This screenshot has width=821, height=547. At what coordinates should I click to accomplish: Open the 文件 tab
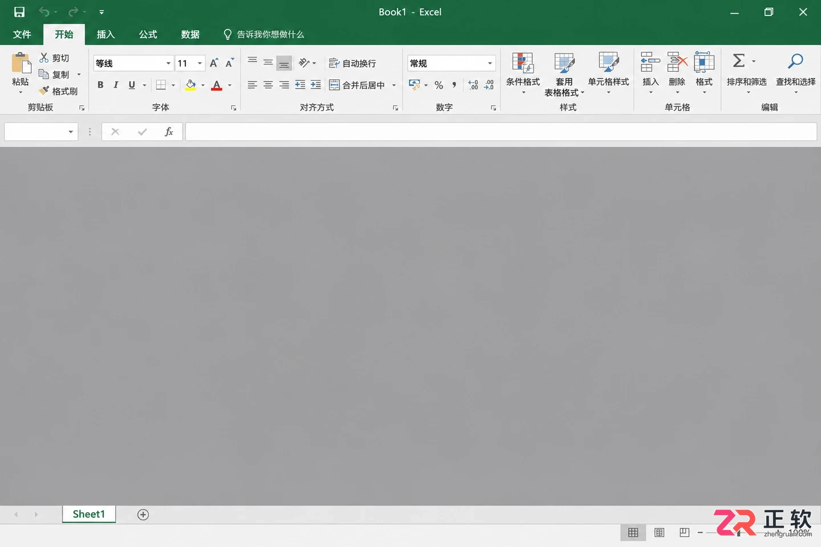[x=22, y=34]
